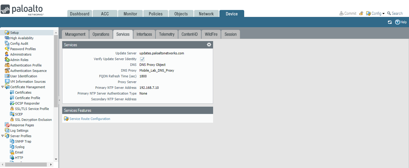Click the VM Information Sources icon
The width and height of the screenshot is (409, 168).
7,82
